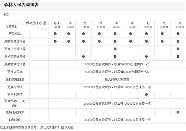The width and height of the screenshot is (186, 131).
Task: Select the 每 40000 column header
Action: point(180,25)
